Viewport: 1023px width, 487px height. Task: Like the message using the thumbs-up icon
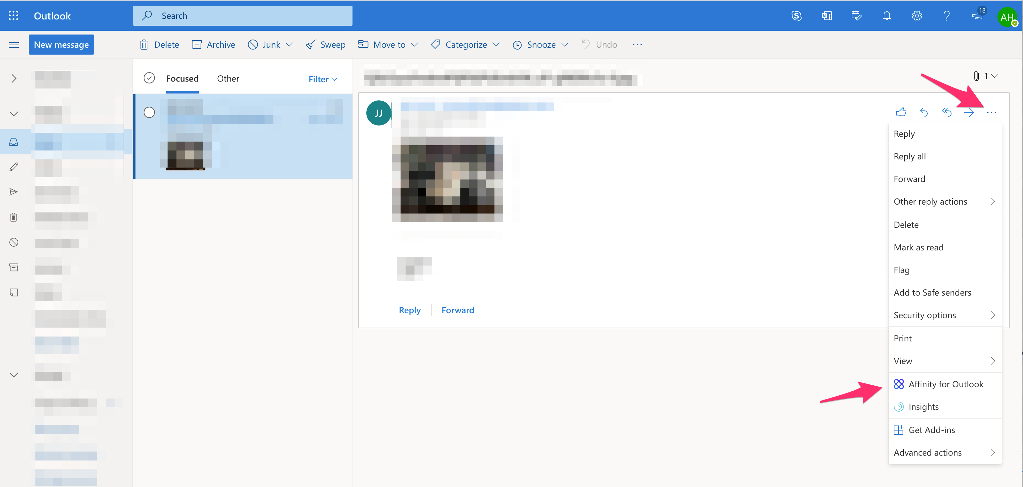click(902, 112)
